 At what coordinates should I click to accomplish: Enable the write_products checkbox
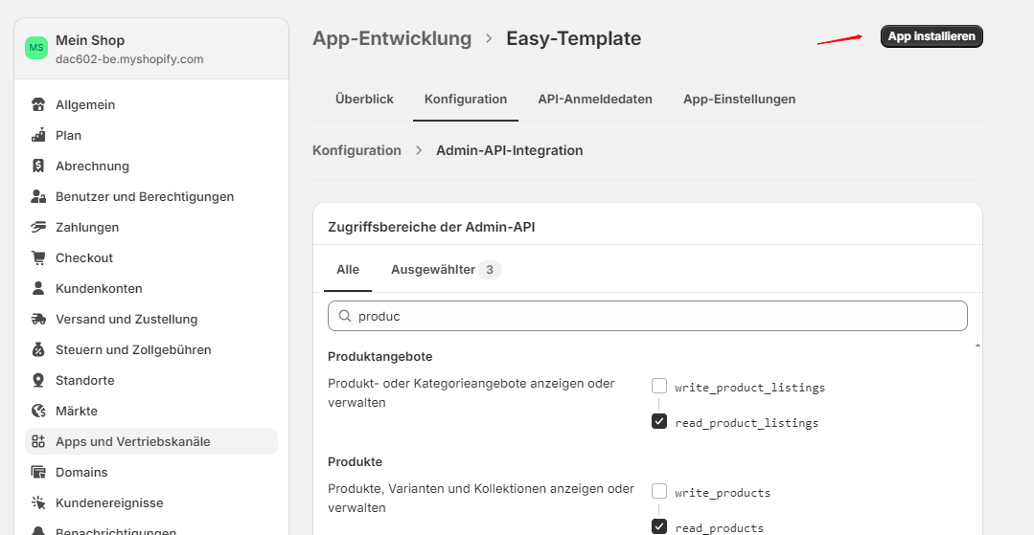pyautogui.click(x=659, y=492)
